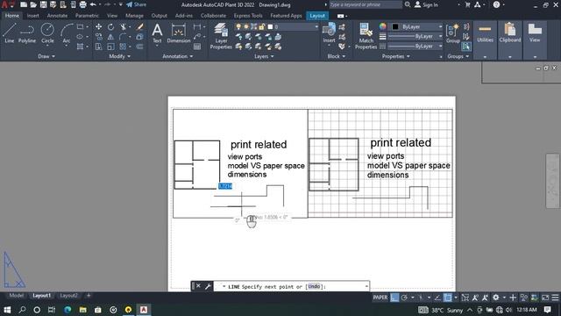
Task: Expand the Annotation panel
Action: (177, 56)
